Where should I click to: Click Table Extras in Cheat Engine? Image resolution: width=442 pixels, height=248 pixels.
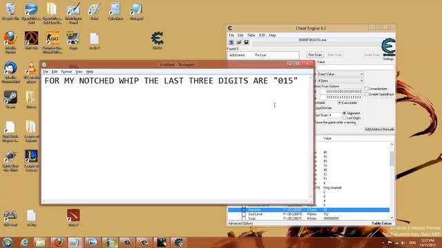pyautogui.click(x=382, y=223)
